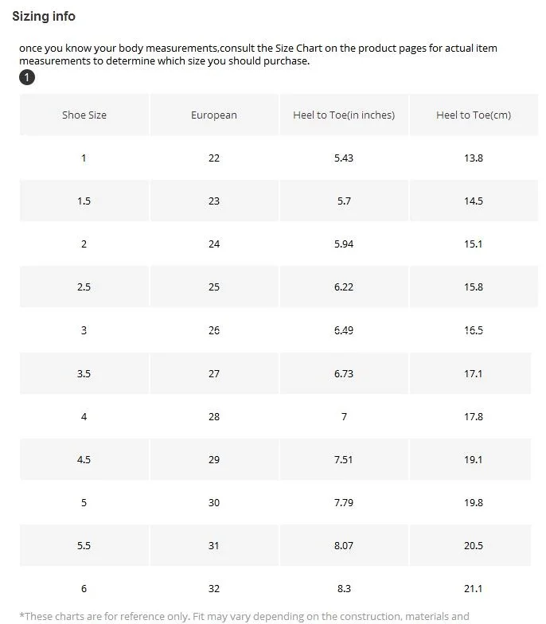
Task: Click the Heel to Toe(in inches) header
Action: (344, 115)
